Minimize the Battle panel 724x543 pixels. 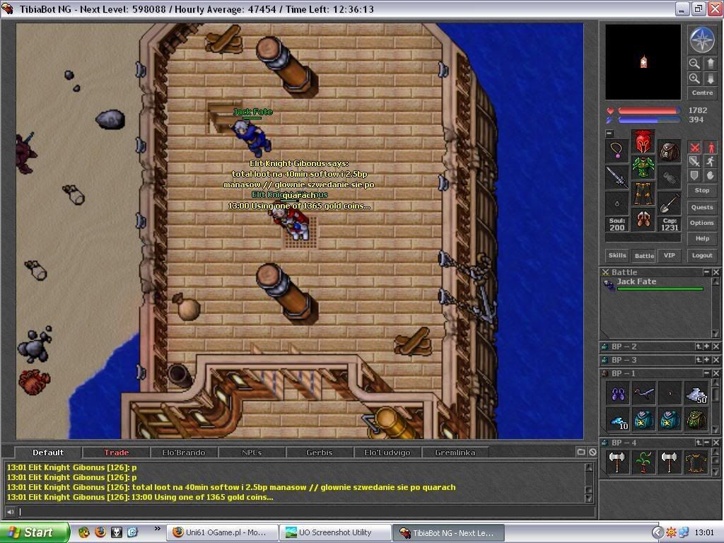point(706,272)
